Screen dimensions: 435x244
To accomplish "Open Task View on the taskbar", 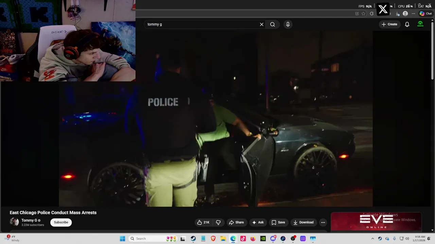I will click(182, 239).
